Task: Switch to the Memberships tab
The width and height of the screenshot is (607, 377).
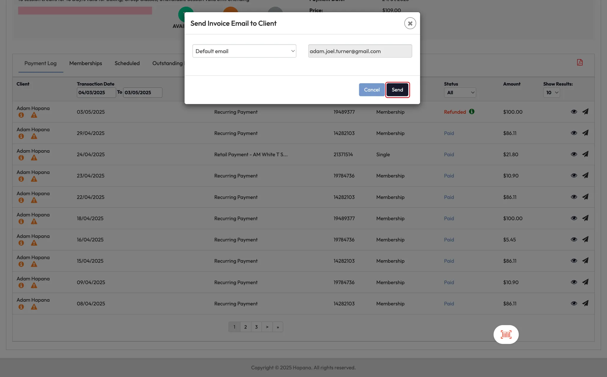Action: 85,63
